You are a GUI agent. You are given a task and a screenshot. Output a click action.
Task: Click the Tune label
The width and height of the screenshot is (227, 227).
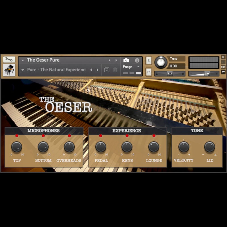point(174,59)
